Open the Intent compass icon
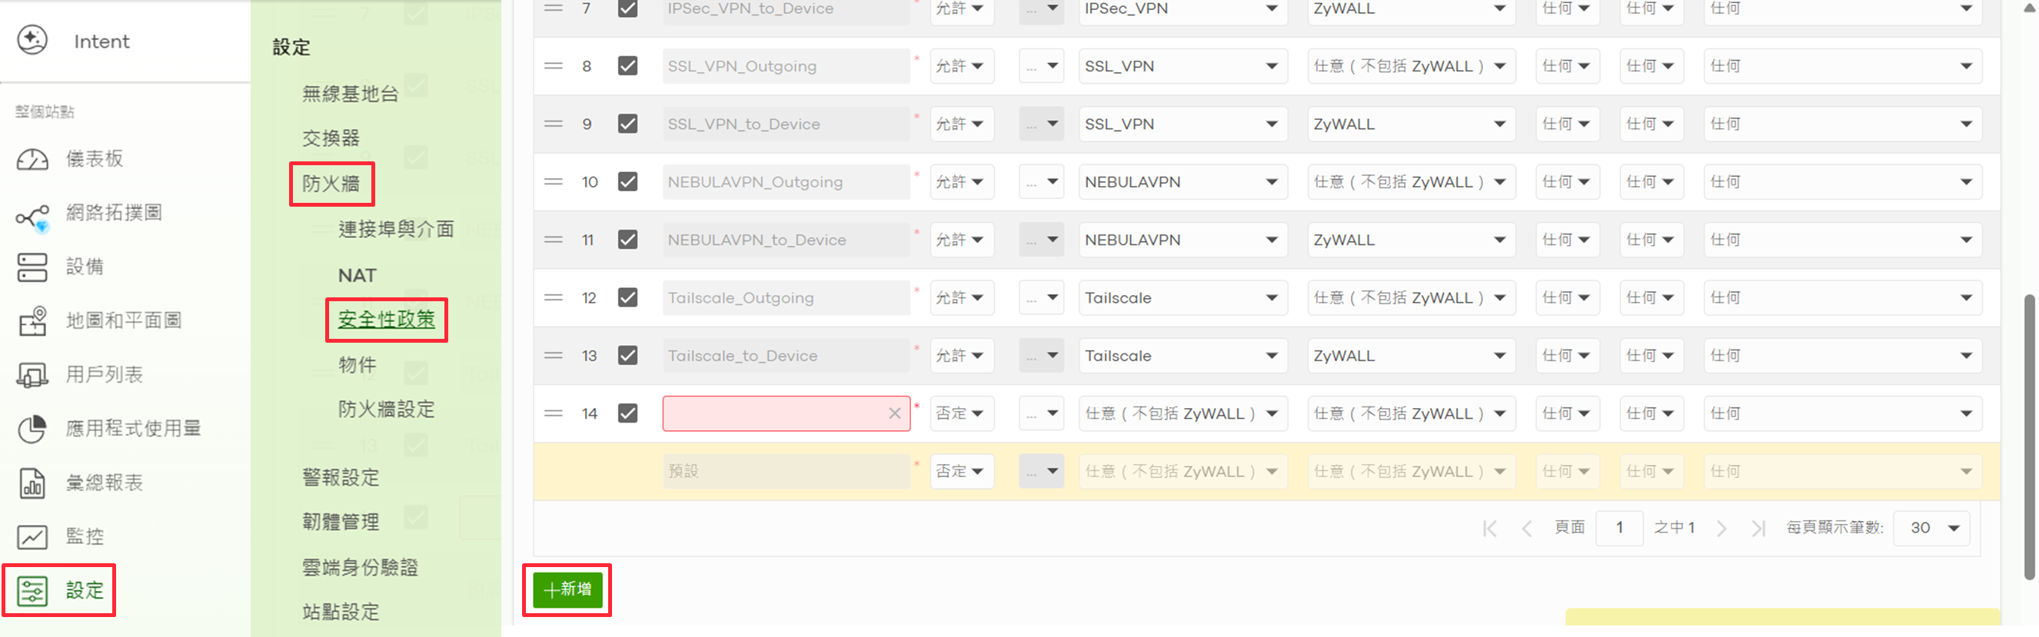This screenshot has height=637, width=2039. point(32,41)
